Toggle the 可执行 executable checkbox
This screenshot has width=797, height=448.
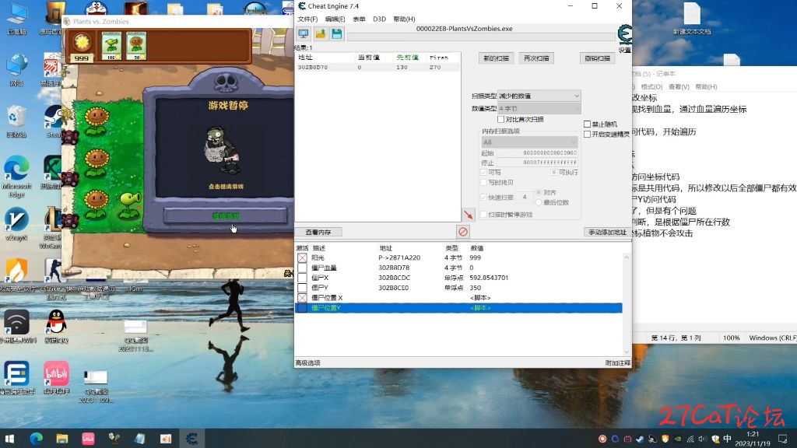pos(554,172)
